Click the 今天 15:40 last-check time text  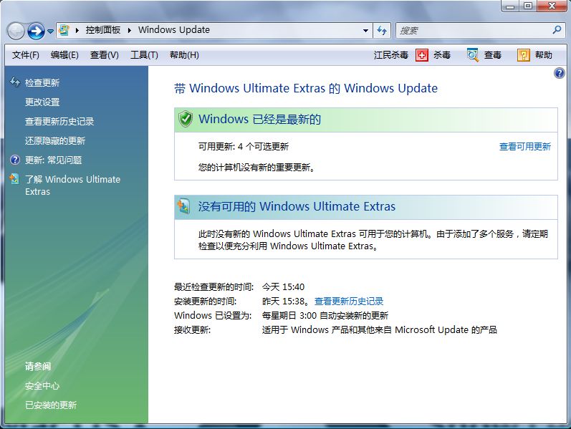(283, 286)
